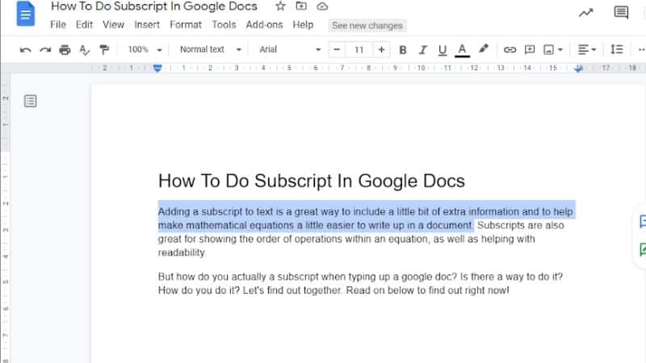Click the See new changes button
This screenshot has width=646, height=363.
(367, 26)
